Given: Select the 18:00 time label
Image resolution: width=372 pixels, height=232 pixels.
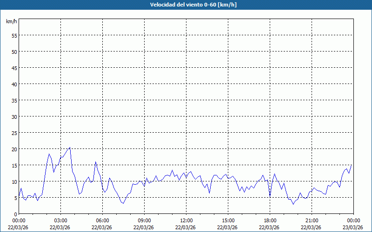Looking at the screenshot, I should click(x=270, y=220).
